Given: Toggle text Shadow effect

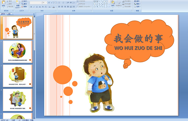Looking at the screenshot, I should click(x=43, y=7).
